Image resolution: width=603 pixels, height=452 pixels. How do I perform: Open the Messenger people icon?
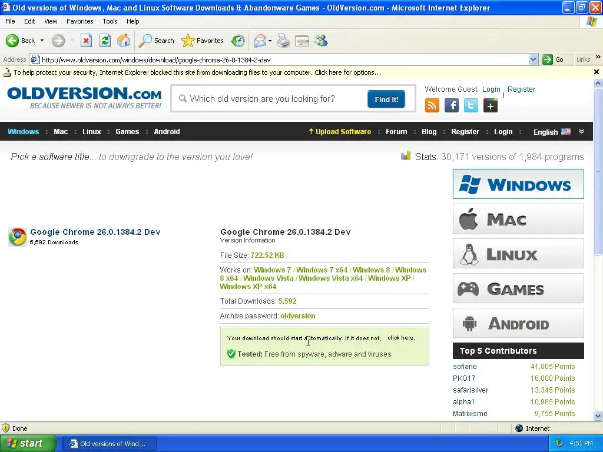(x=321, y=41)
